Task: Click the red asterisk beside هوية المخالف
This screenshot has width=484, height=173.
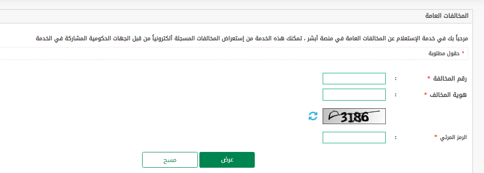Action: click(x=426, y=94)
